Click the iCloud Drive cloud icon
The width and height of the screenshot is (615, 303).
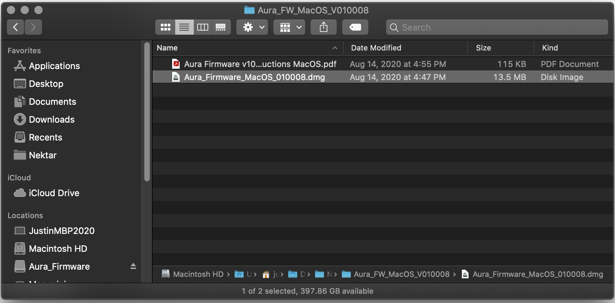point(20,193)
